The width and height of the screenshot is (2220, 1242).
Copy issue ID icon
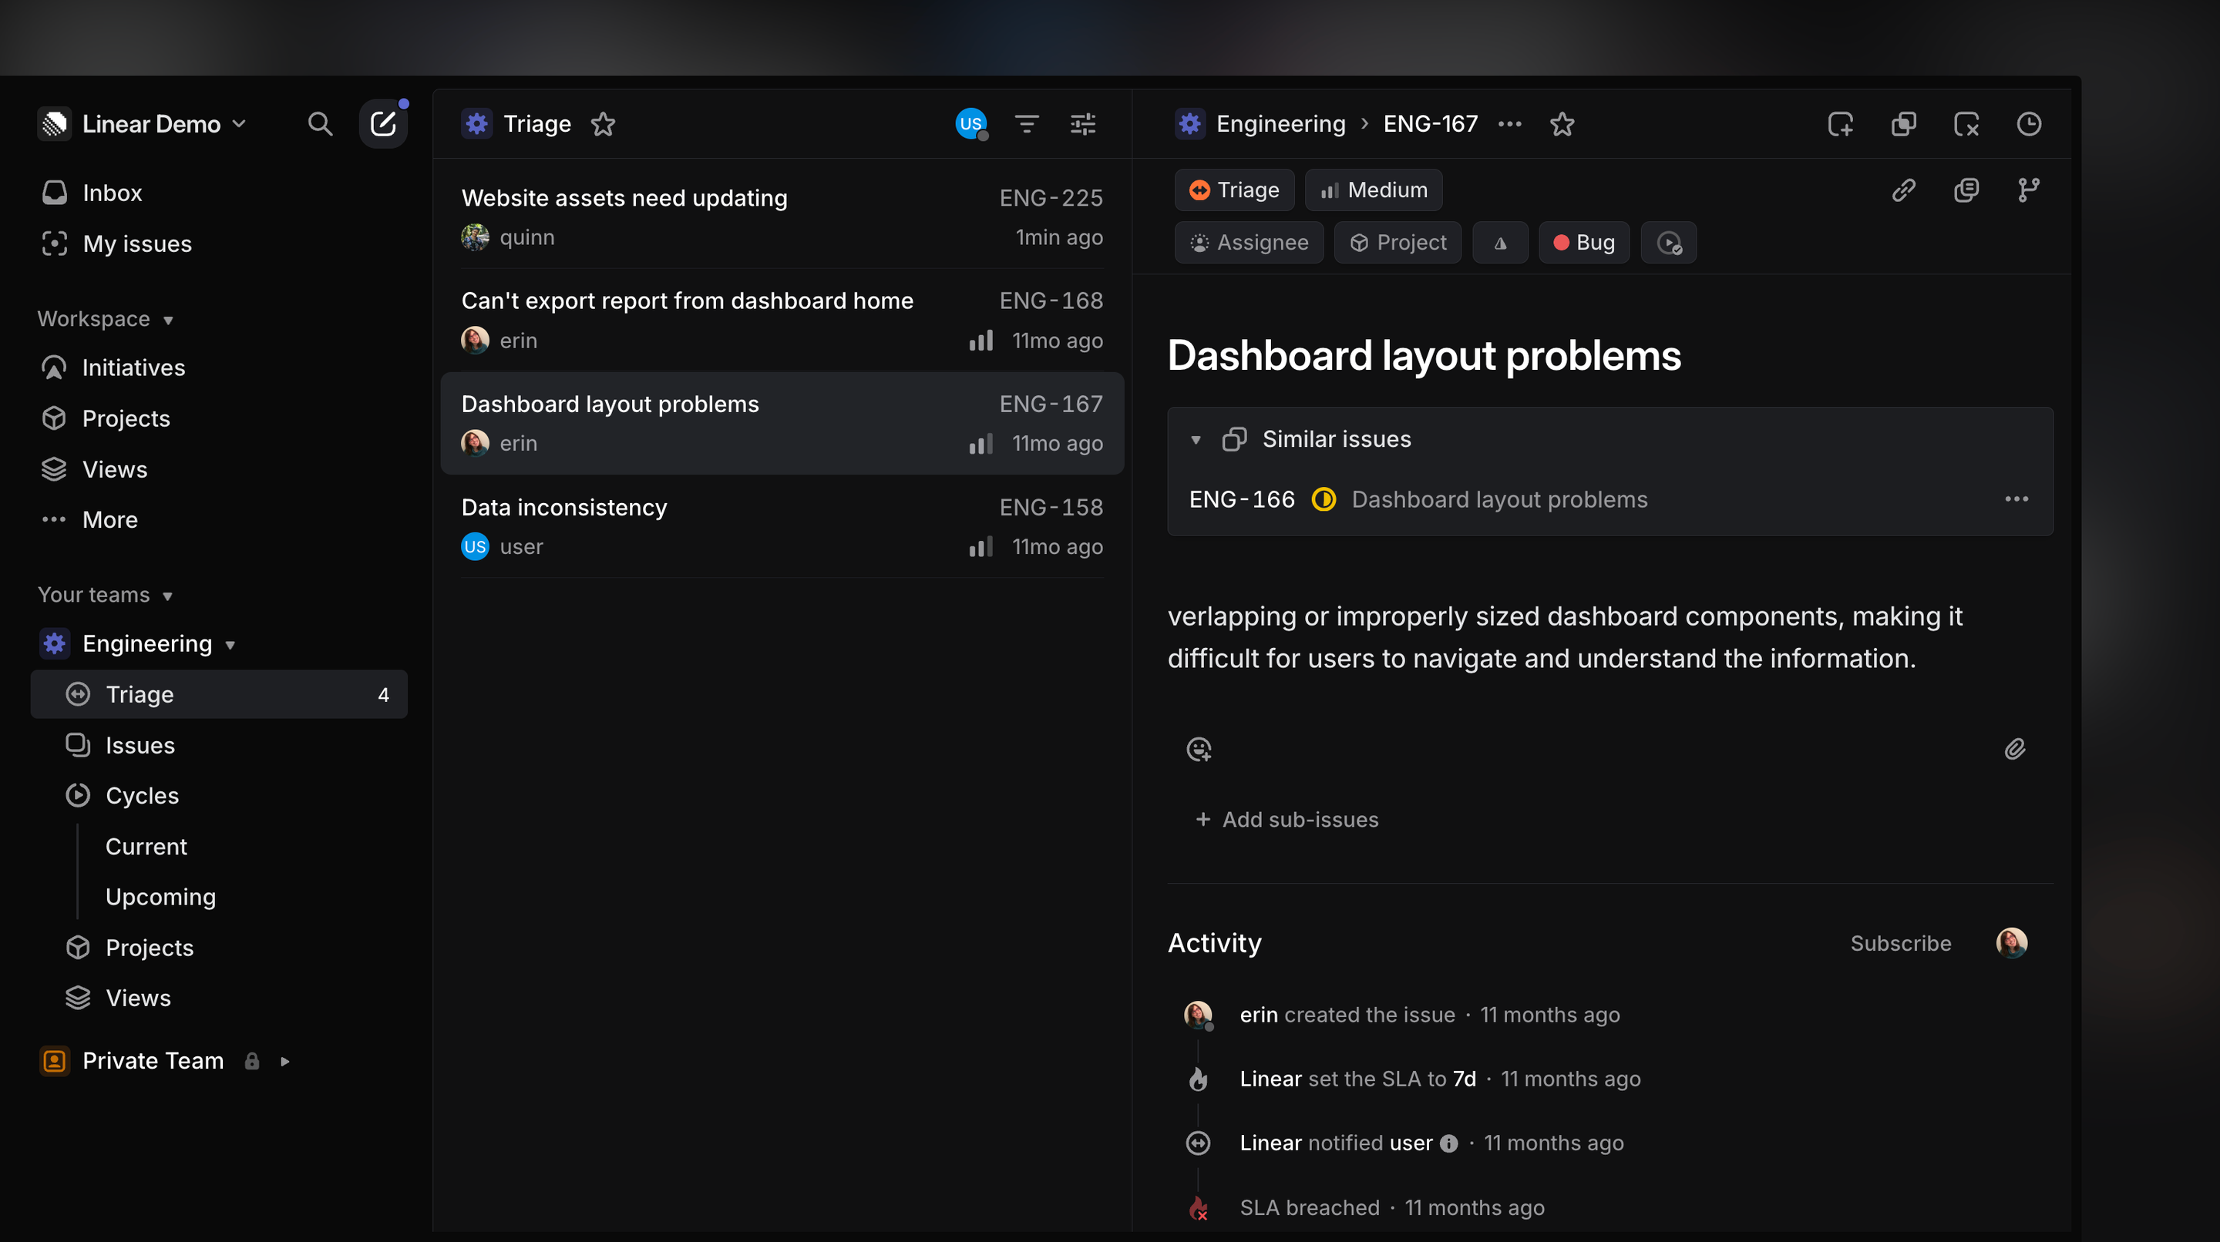pos(1966,190)
